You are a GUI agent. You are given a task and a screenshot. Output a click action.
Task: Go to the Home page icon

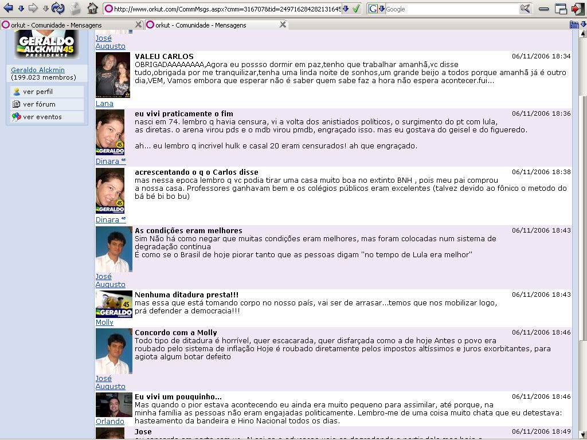(x=92, y=8)
